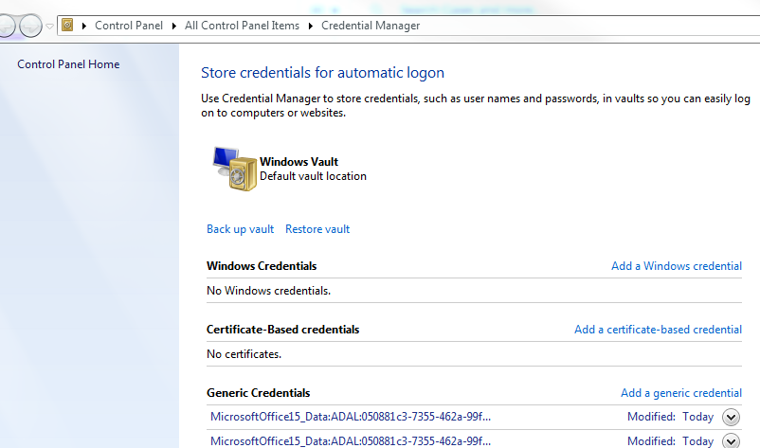
Task: Click the Windows Vault safe icon
Action: [x=235, y=169]
